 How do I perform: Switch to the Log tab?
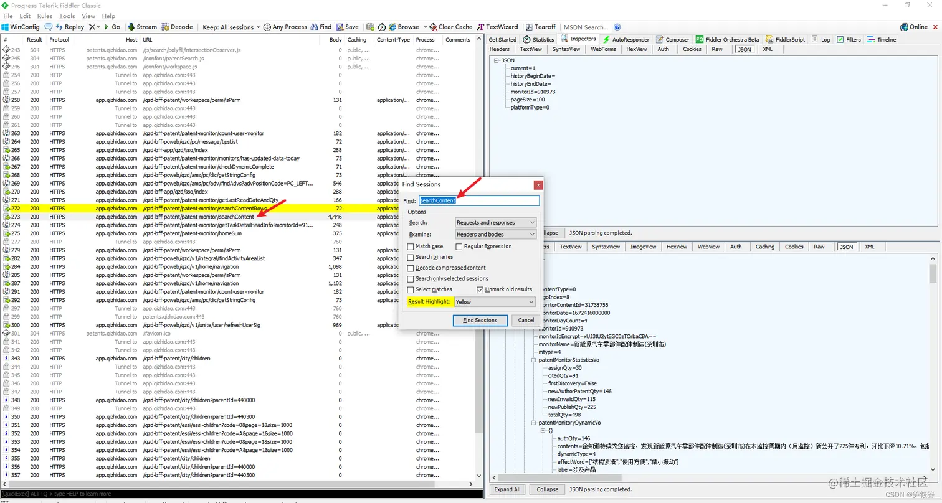[821, 39]
